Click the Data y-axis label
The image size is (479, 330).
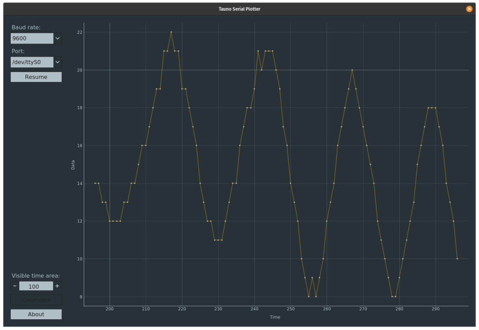73,164
